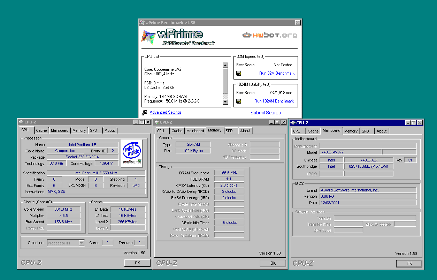Click the down arrow of the CPU List scrollbar
437x280 pixels.
point(225,102)
